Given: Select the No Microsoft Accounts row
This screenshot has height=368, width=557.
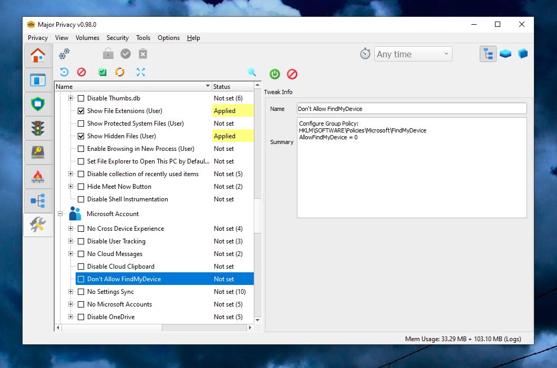Looking at the screenshot, I should click(164, 304).
